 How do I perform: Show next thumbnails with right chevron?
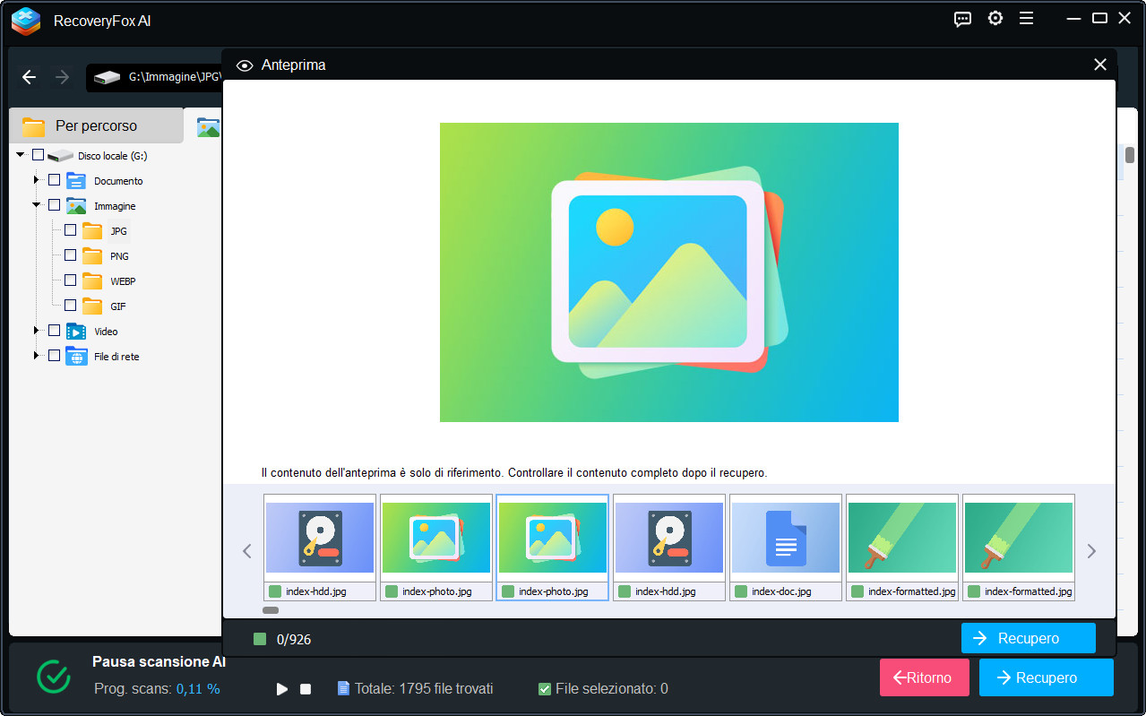(x=1091, y=551)
